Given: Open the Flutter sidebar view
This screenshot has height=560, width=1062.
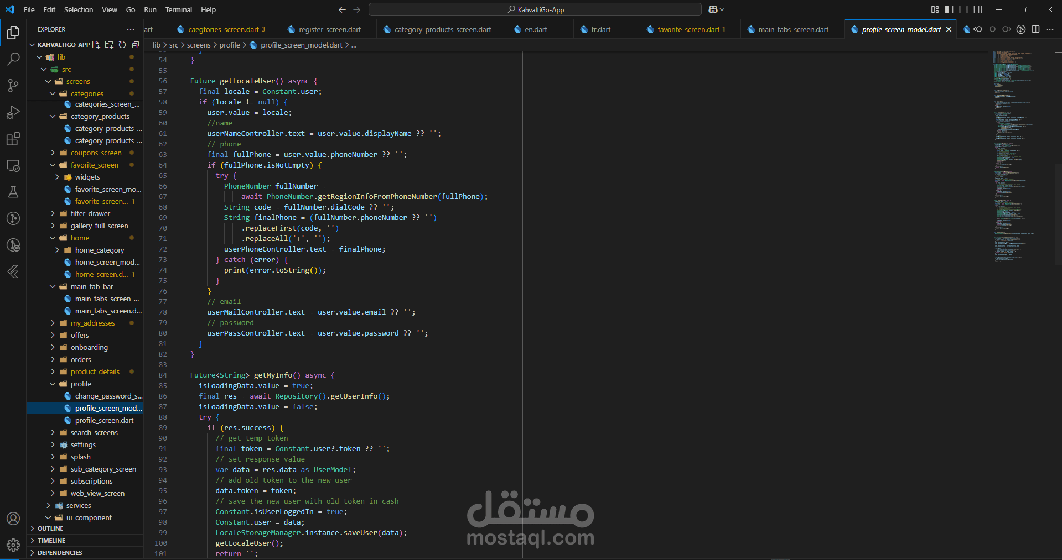Looking at the screenshot, I should pos(13,271).
